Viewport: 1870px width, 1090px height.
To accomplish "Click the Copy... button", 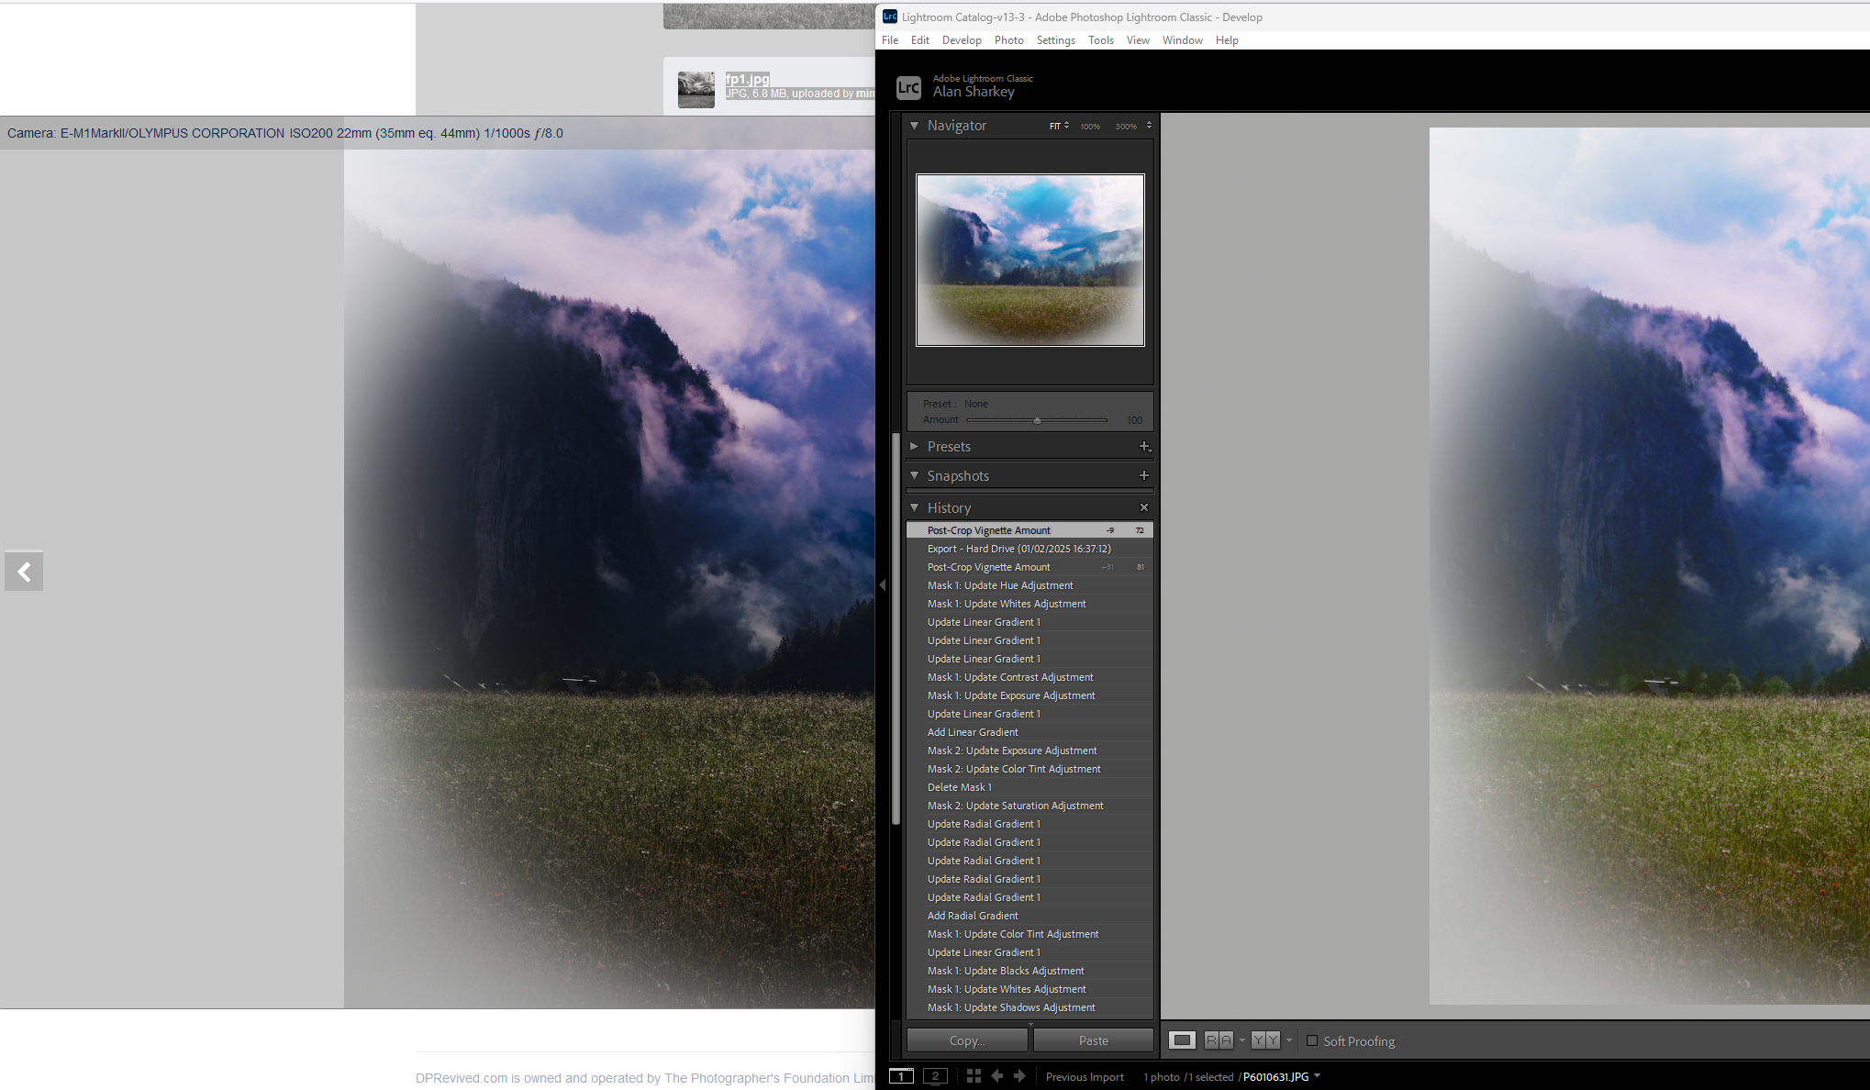I will click(967, 1040).
